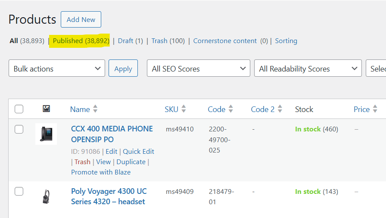Expand the All SEO Scores dropdown
This screenshot has height=218, width=386.
click(199, 69)
